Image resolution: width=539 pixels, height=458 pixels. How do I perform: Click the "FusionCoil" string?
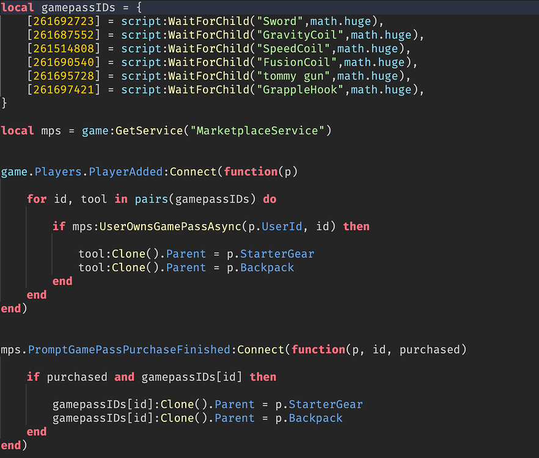296,62
